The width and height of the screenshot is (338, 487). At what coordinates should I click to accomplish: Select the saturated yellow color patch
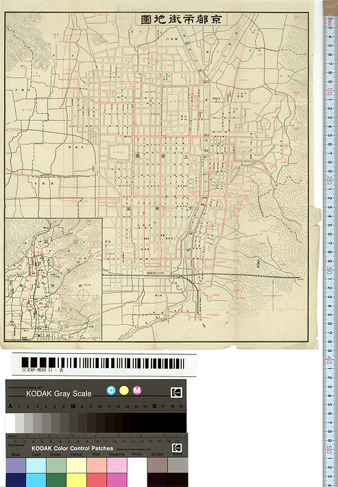[76, 480]
